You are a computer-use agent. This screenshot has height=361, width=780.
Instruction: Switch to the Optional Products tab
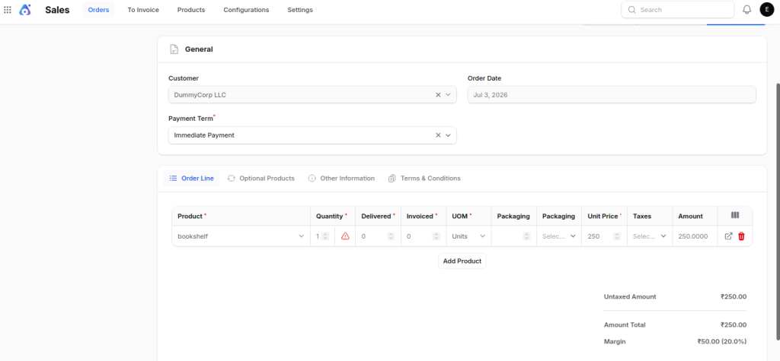261,179
